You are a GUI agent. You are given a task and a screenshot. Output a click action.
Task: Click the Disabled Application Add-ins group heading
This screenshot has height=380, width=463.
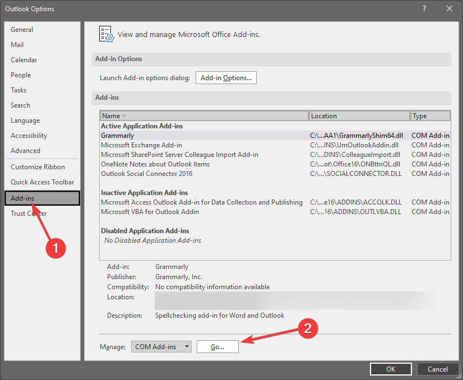click(x=145, y=230)
